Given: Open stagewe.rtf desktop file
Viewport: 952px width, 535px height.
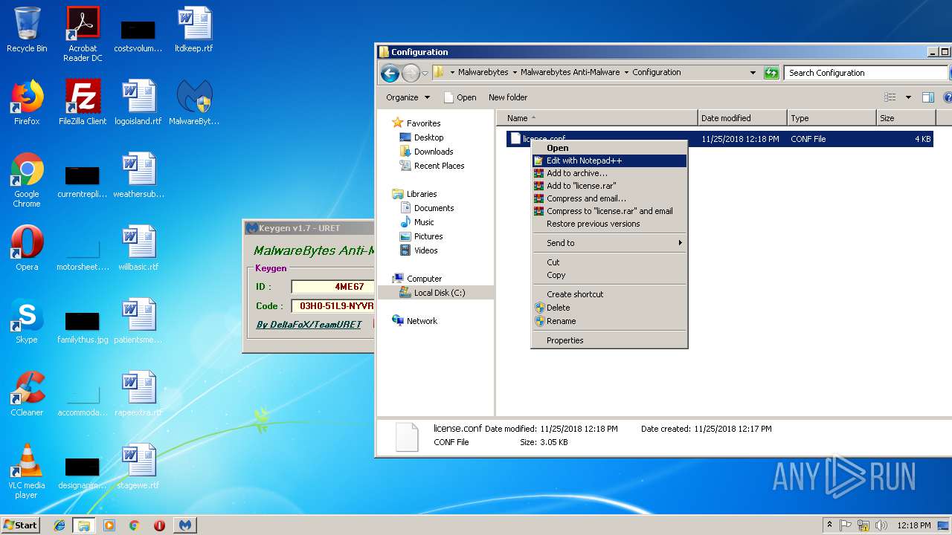Looking at the screenshot, I should pos(138,467).
